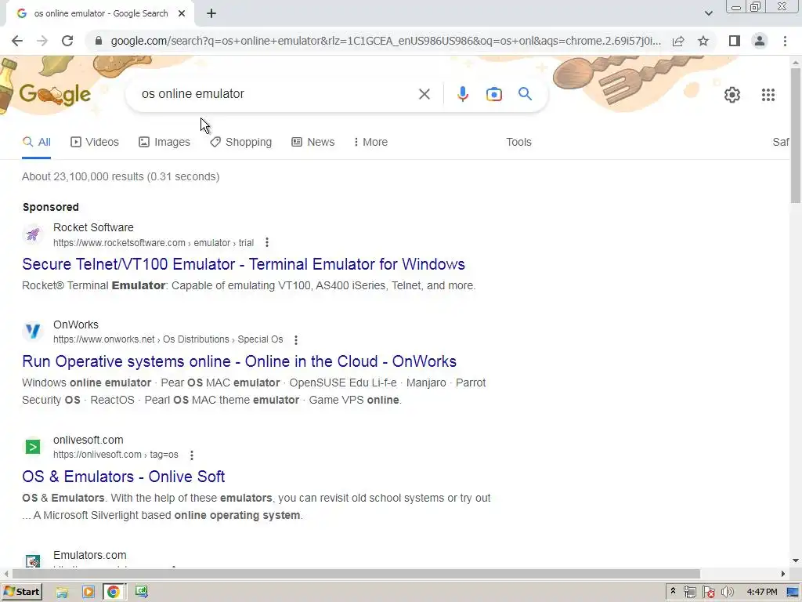Viewport: 802px width, 602px height.
Task: Select Chrome in the taskbar
Action: tap(113, 592)
